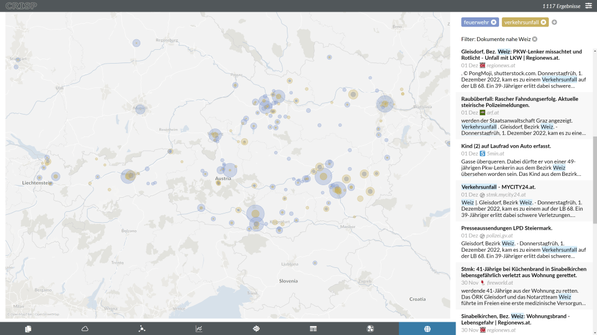Click the 5min.at source label
597x335 pixels.
pyautogui.click(x=495, y=154)
